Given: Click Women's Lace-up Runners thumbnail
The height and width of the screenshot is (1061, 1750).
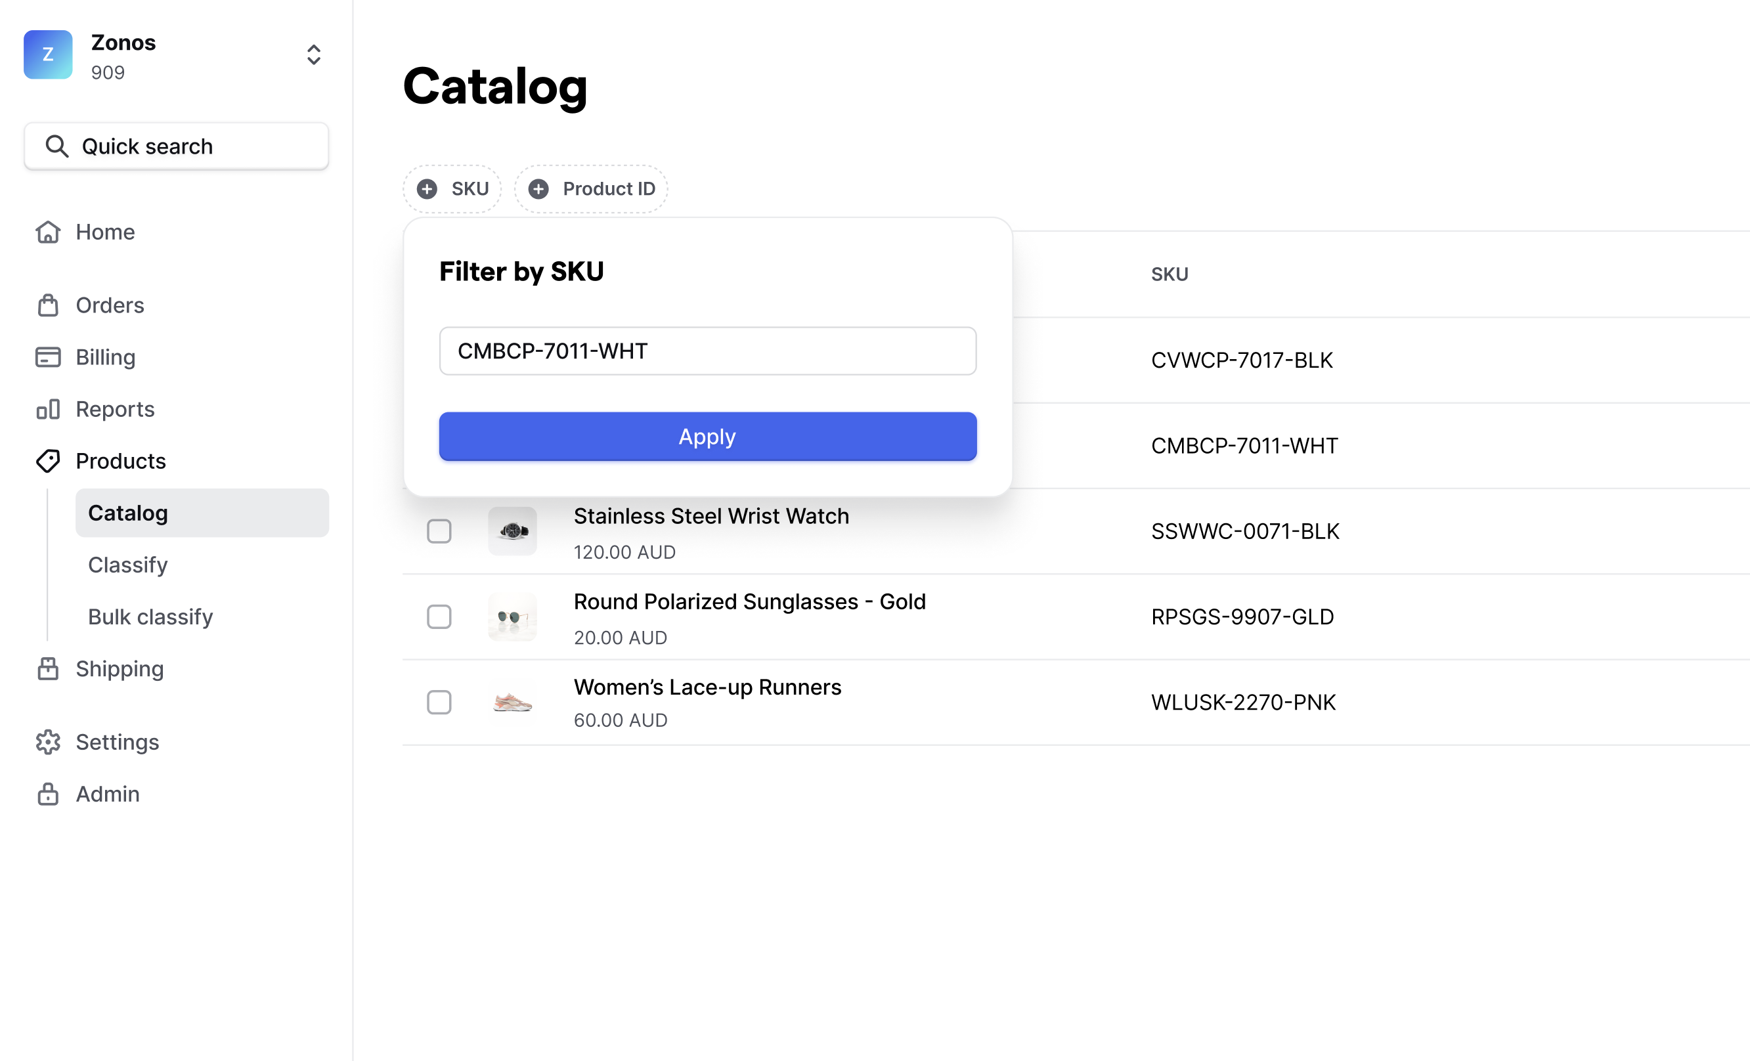Looking at the screenshot, I should click(512, 703).
